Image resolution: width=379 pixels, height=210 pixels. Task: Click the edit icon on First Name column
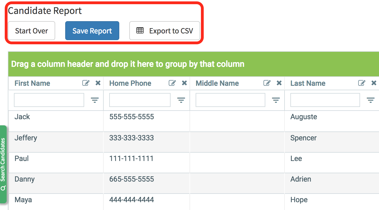point(86,83)
